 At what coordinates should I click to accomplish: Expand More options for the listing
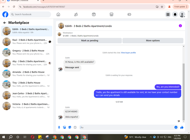click(153, 41)
